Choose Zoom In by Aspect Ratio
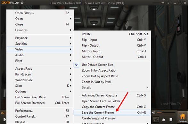The height and width of the screenshot is (124, 188). [112, 70]
